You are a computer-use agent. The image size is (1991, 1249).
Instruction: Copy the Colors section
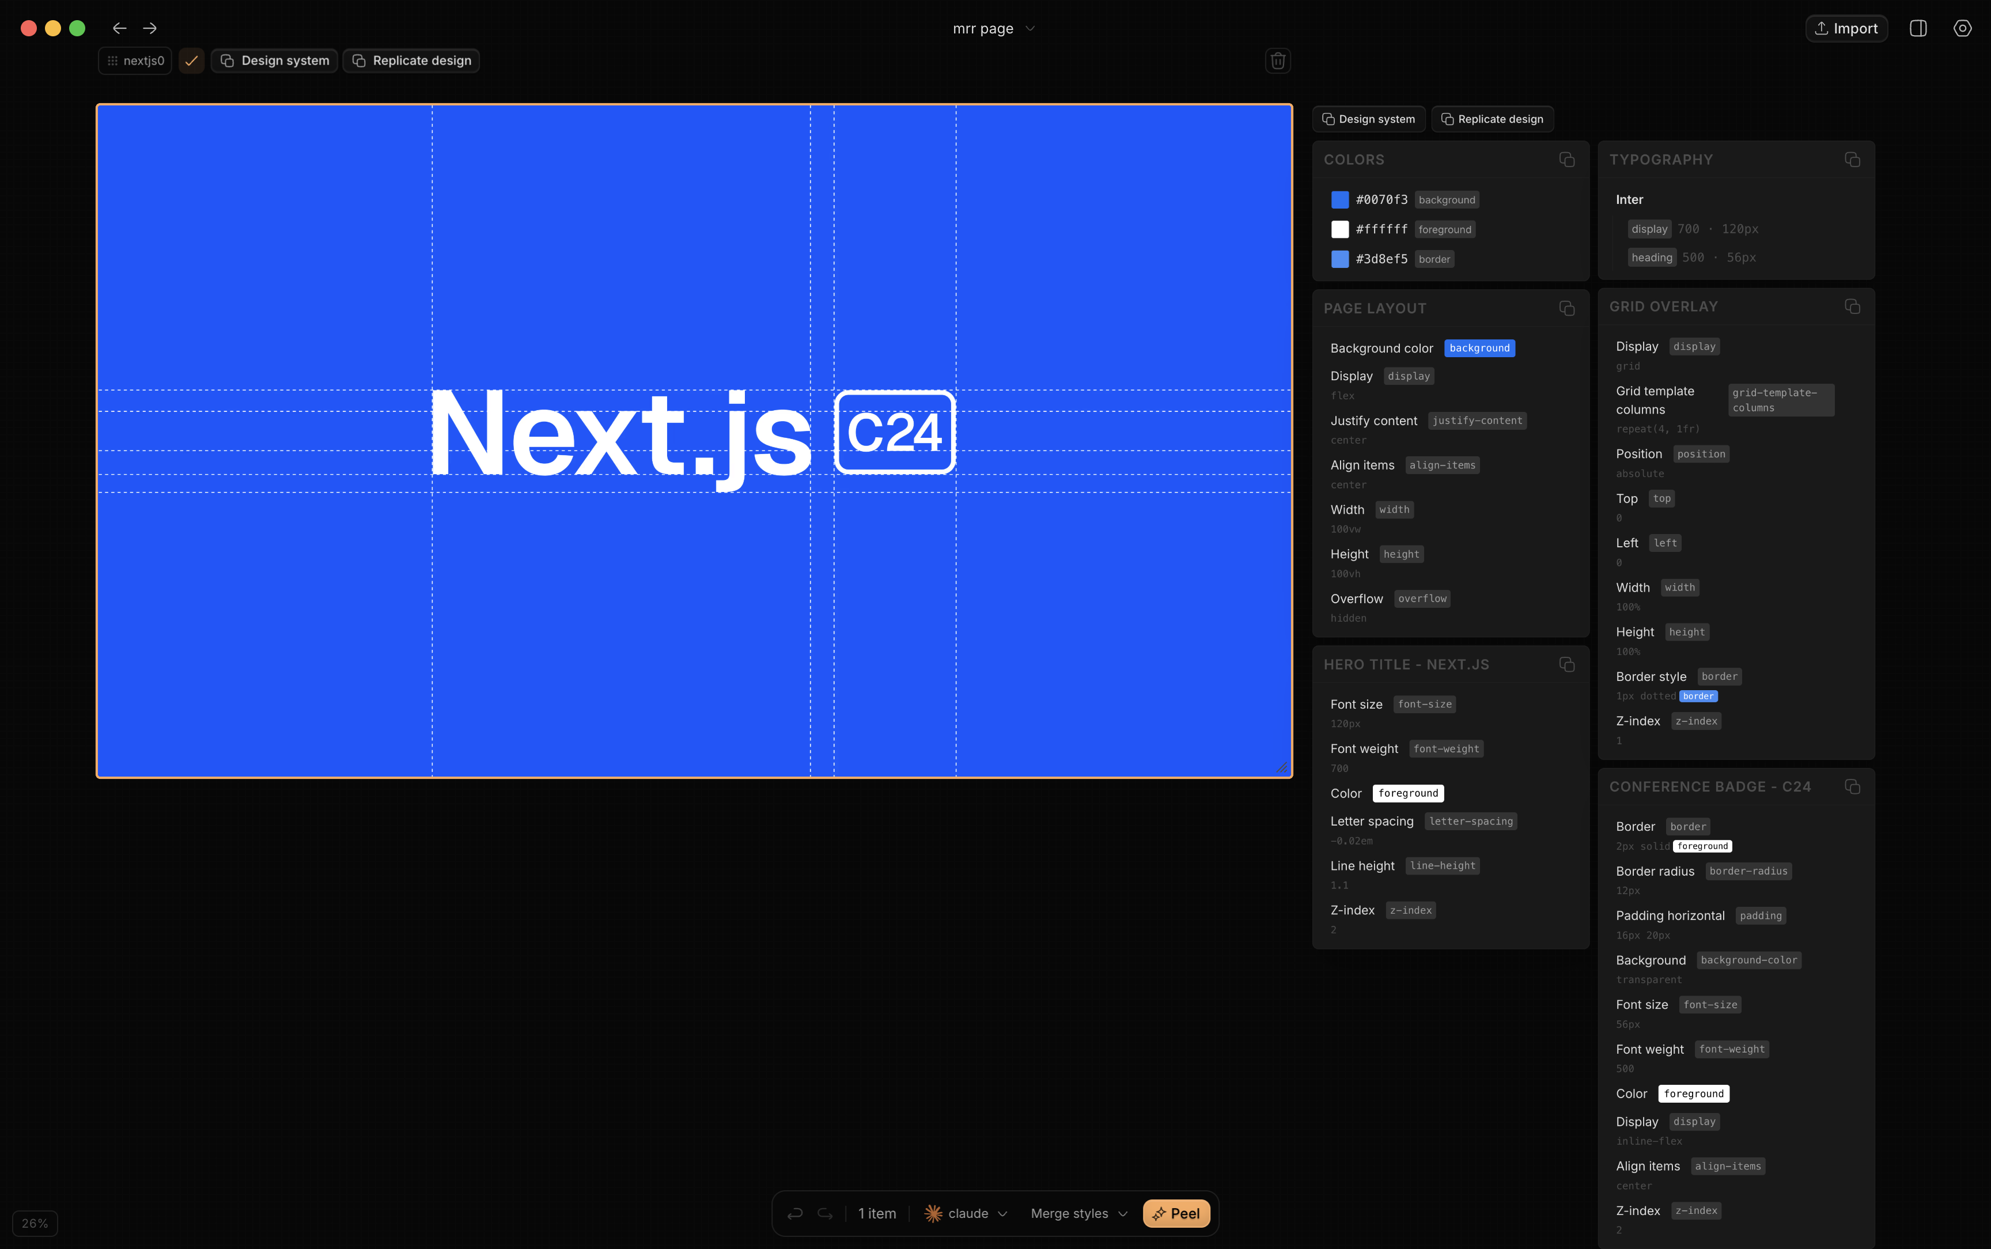tap(1566, 160)
